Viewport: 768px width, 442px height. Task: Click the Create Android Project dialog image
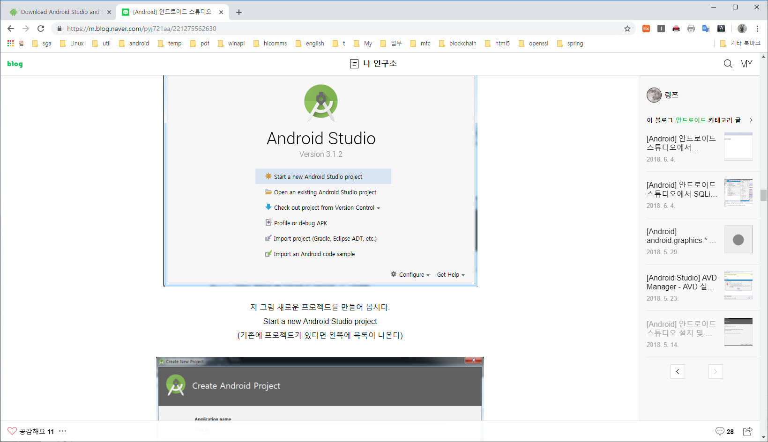click(x=320, y=389)
